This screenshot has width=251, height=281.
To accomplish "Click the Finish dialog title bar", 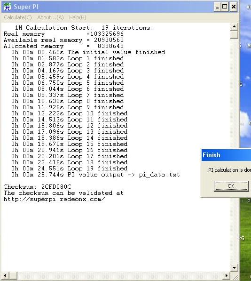I will [x=226, y=155].
